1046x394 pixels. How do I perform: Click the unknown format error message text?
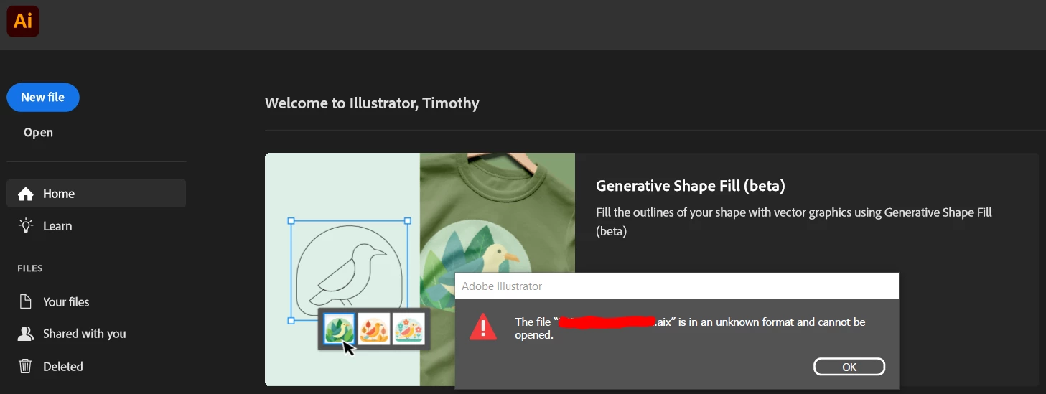(x=690, y=328)
